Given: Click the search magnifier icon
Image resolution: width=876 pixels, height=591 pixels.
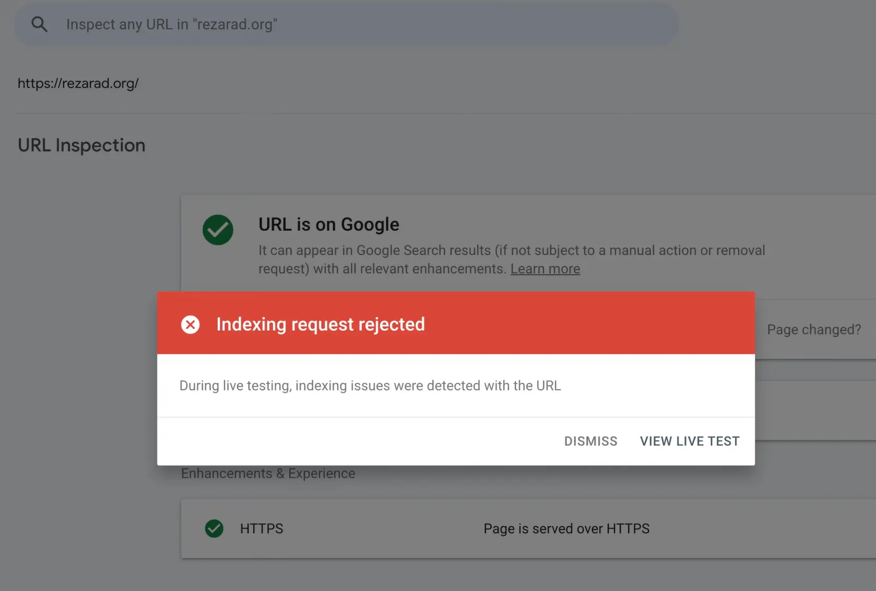Looking at the screenshot, I should click(39, 24).
